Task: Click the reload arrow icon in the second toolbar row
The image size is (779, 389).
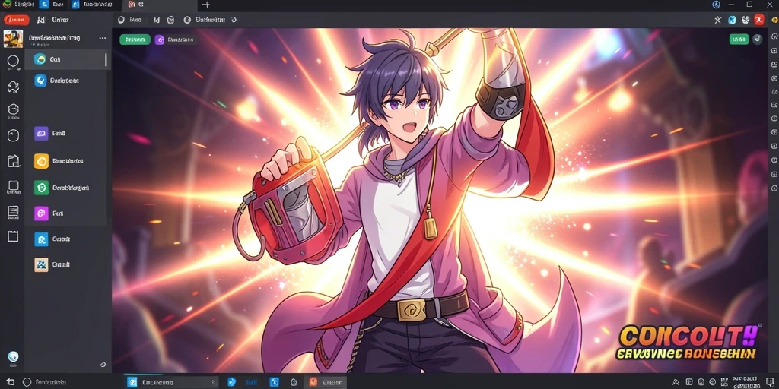Action: (x=234, y=20)
